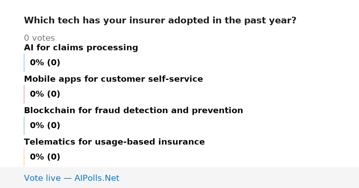Click 0% (0) result under Telematics option
The width and height of the screenshot is (359, 188).
(x=45, y=157)
